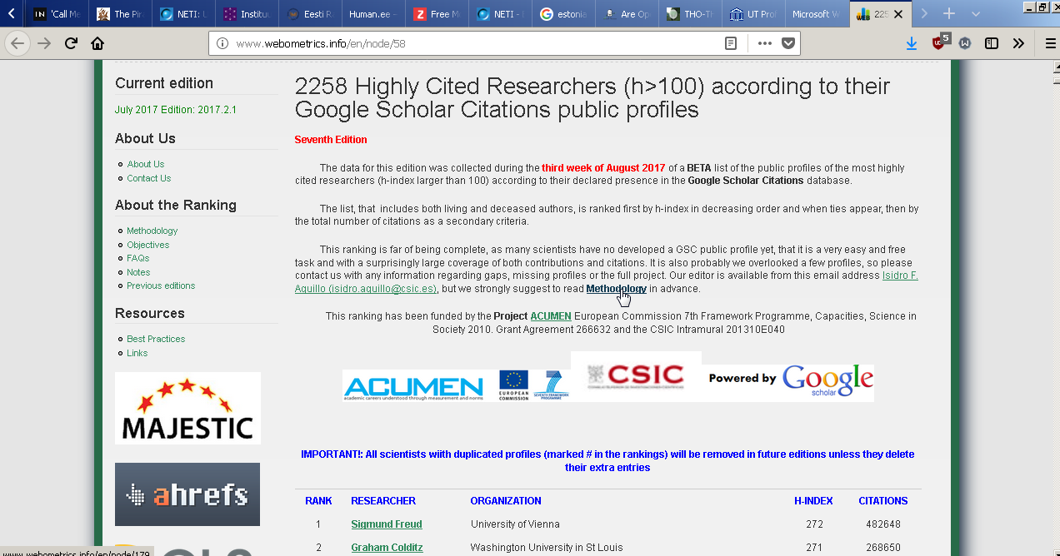Click the H-INDEX column header
1060x556 pixels.
[813, 501]
